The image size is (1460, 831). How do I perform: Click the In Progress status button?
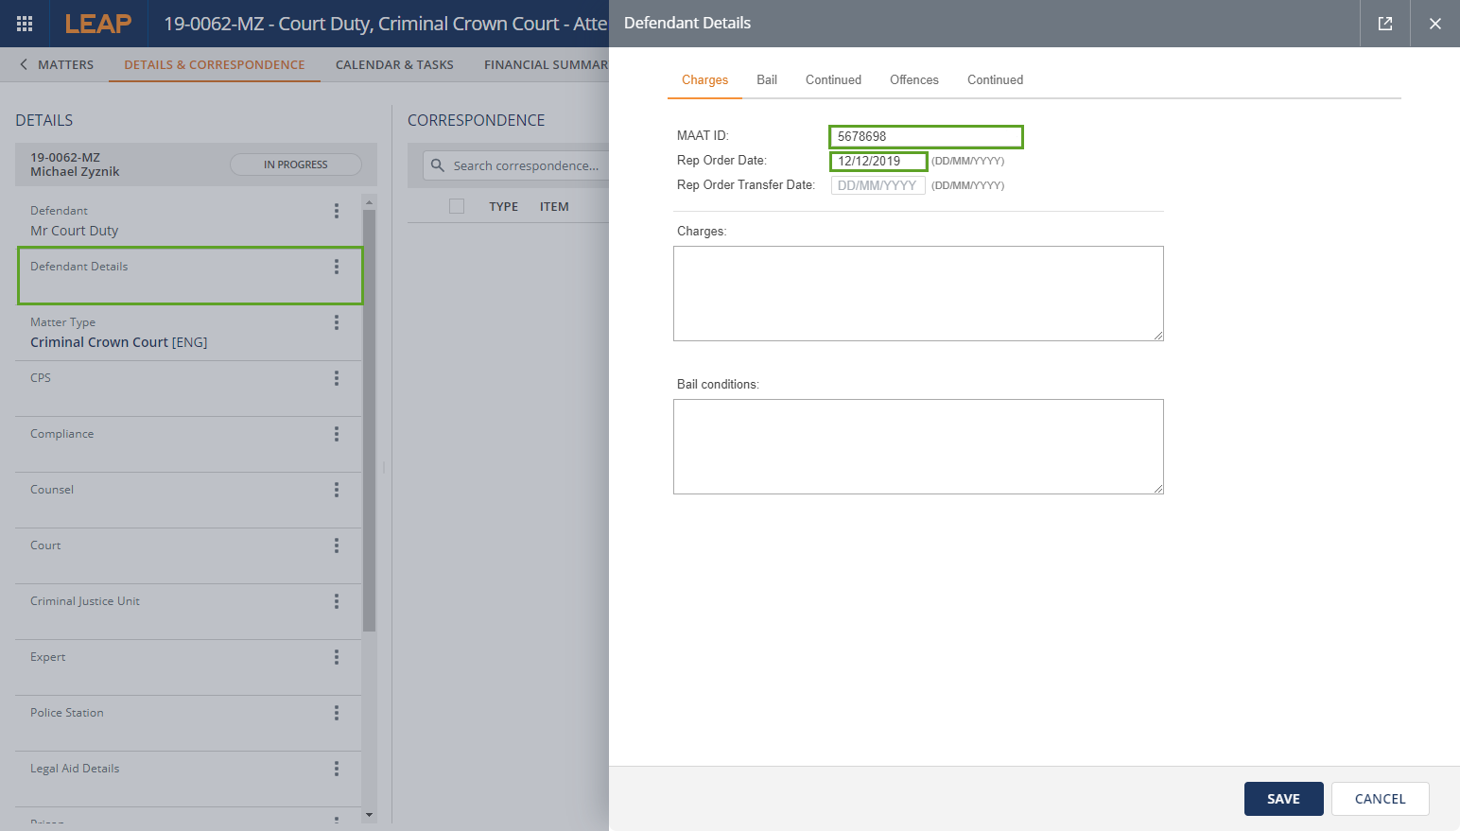click(x=295, y=164)
